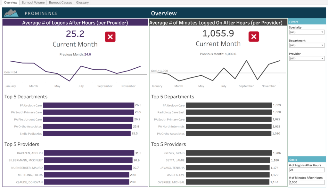
Task: Click Radiology Care East department bar
Action: click(x=229, y=112)
